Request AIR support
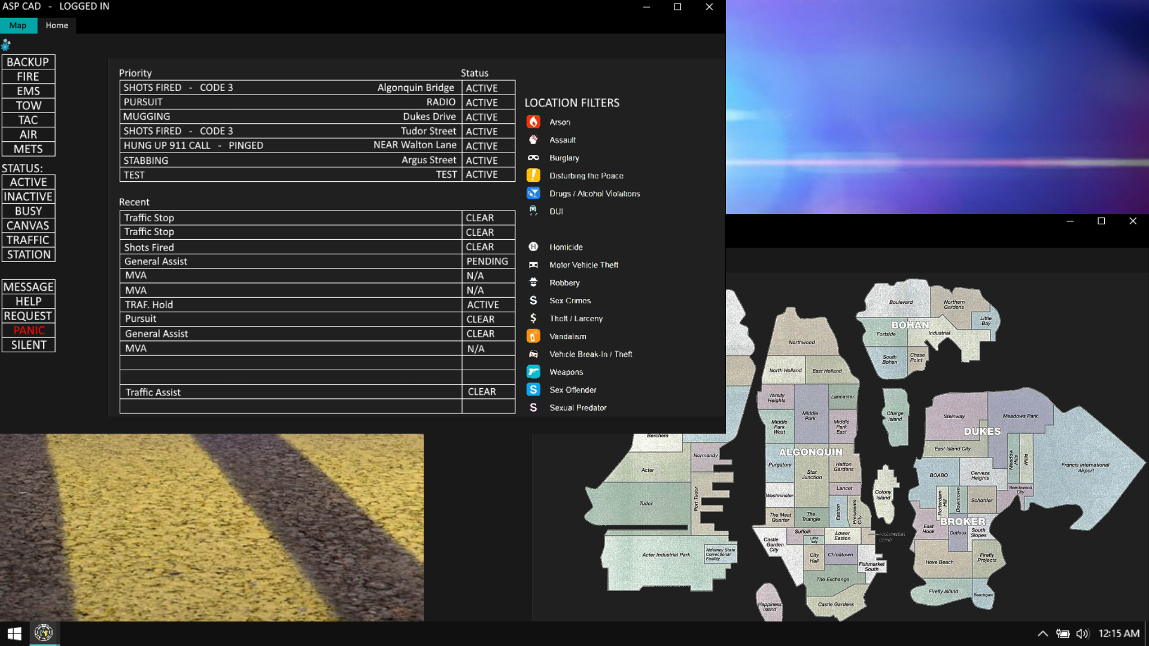This screenshot has height=646, width=1149. [x=28, y=135]
